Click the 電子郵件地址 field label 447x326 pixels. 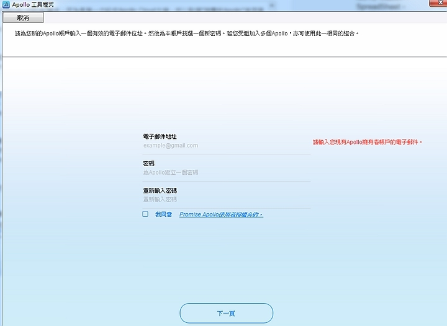160,136
